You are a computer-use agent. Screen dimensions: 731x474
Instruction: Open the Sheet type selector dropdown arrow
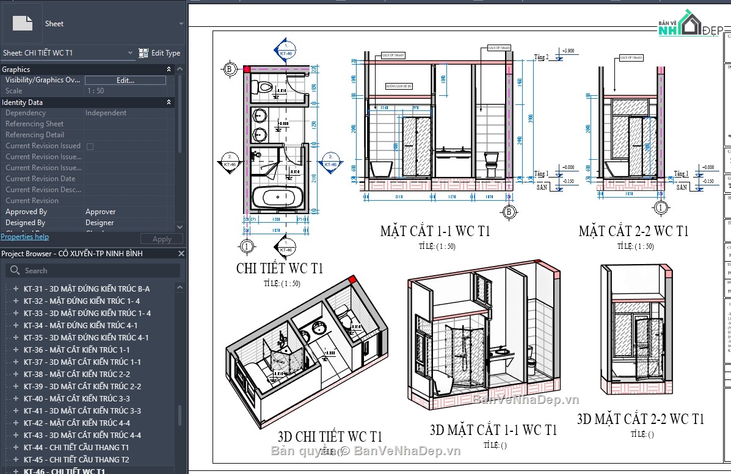pos(181,24)
